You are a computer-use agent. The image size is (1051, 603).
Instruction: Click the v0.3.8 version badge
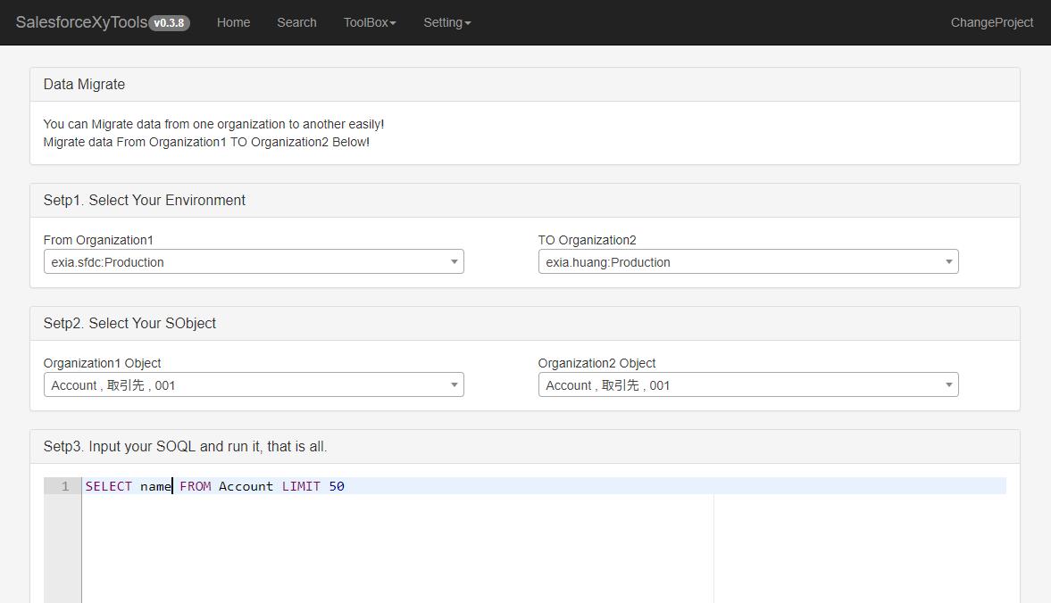click(x=169, y=23)
